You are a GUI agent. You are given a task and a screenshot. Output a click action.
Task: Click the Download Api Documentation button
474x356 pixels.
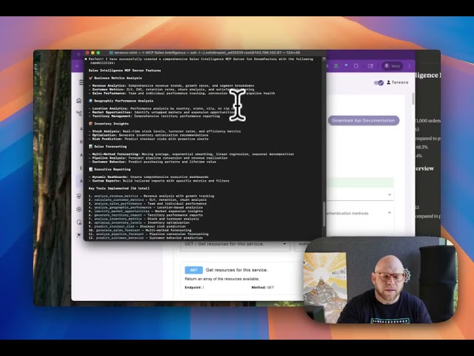click(364, 120)
